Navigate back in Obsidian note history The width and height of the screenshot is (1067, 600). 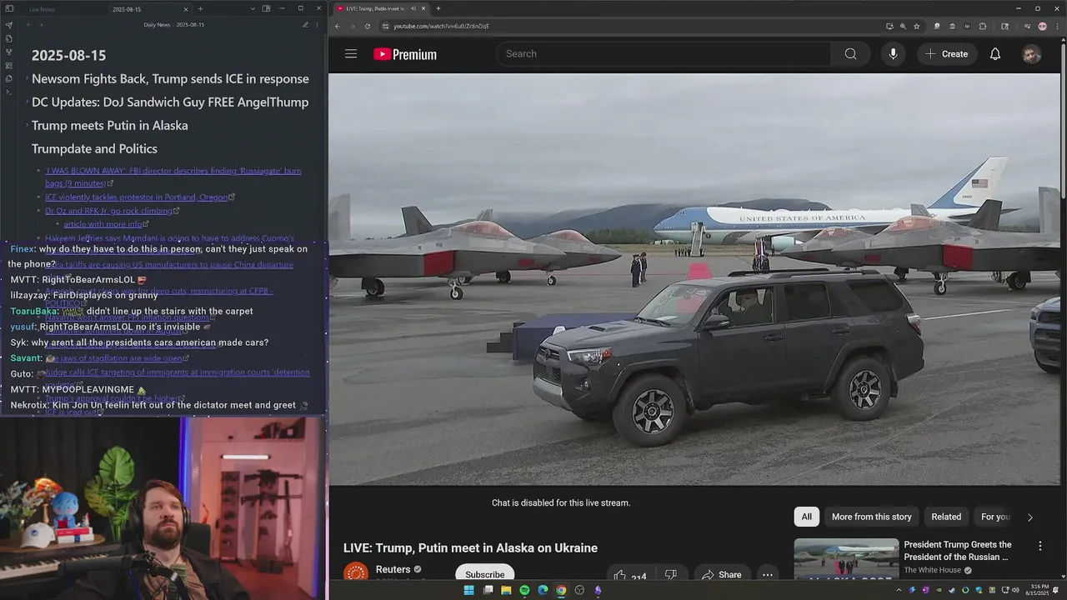pos(28,25)
